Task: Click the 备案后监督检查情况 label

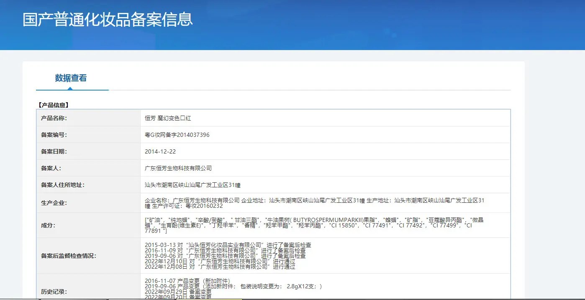Action: pyautogui.click(x=69, y=256)
